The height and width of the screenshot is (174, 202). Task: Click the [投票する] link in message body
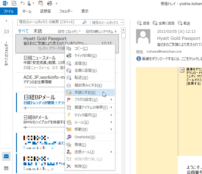click(193, 84)
